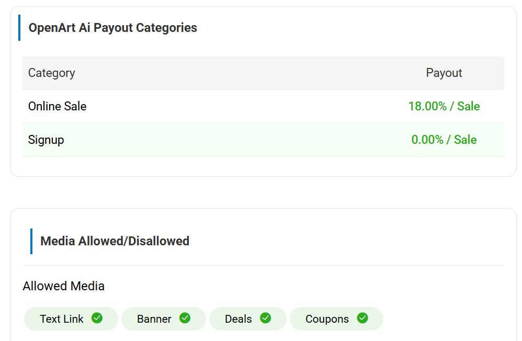This screenshot has width=522, height=341.
Task: Click the blue bar beside Media Allowed/Disallowed
Action: click(31, 241)
